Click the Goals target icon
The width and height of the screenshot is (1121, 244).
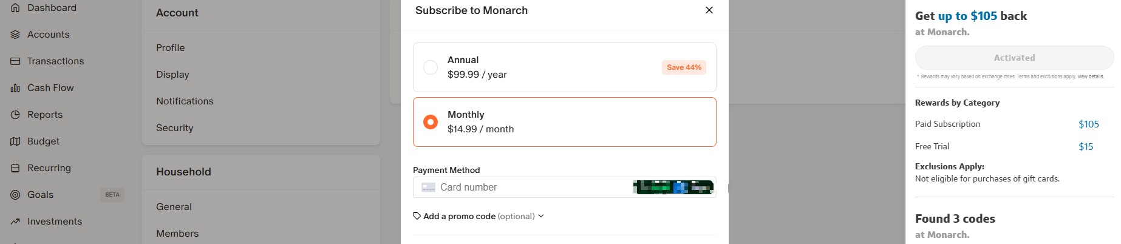point(15,195)
